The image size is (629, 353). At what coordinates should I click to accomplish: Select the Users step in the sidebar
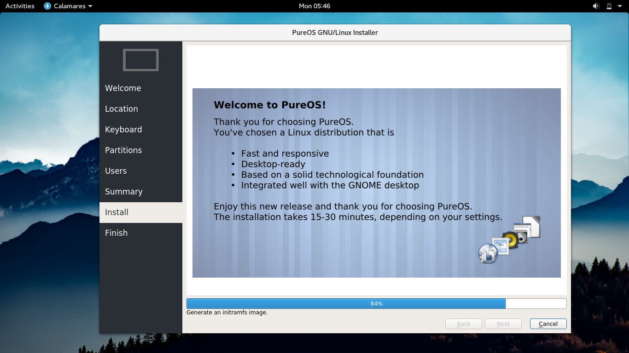116,171
